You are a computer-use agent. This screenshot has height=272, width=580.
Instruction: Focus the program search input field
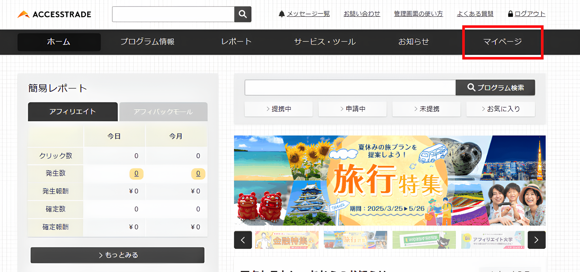350,88
